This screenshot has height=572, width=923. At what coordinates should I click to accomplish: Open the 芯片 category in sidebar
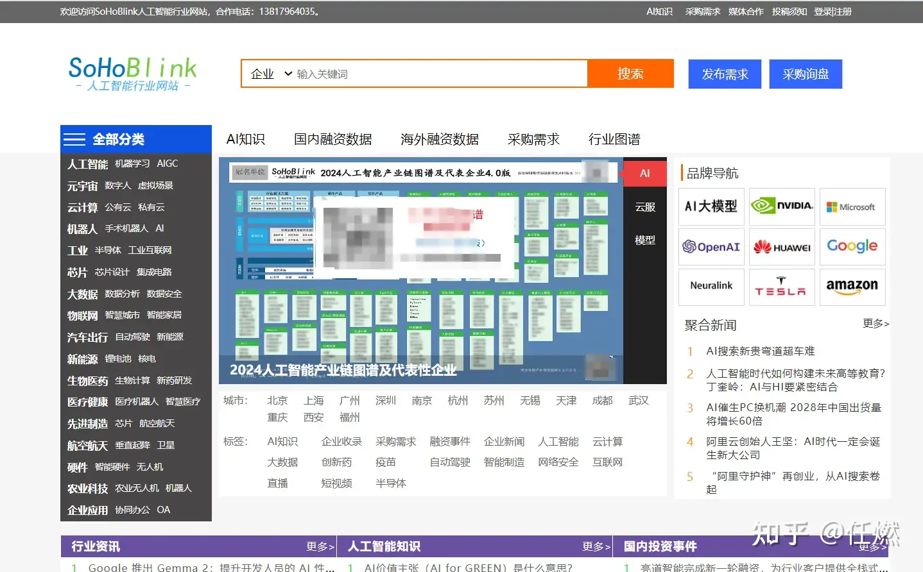(x=77, y=273)
